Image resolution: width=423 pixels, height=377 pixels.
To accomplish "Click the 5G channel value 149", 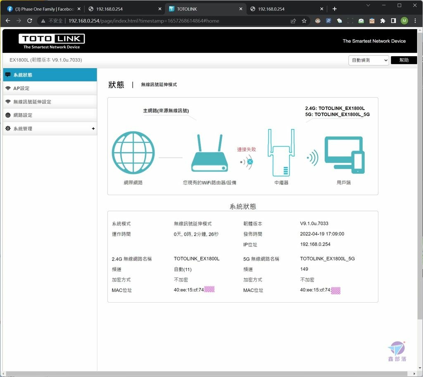I will click(304, 269).
